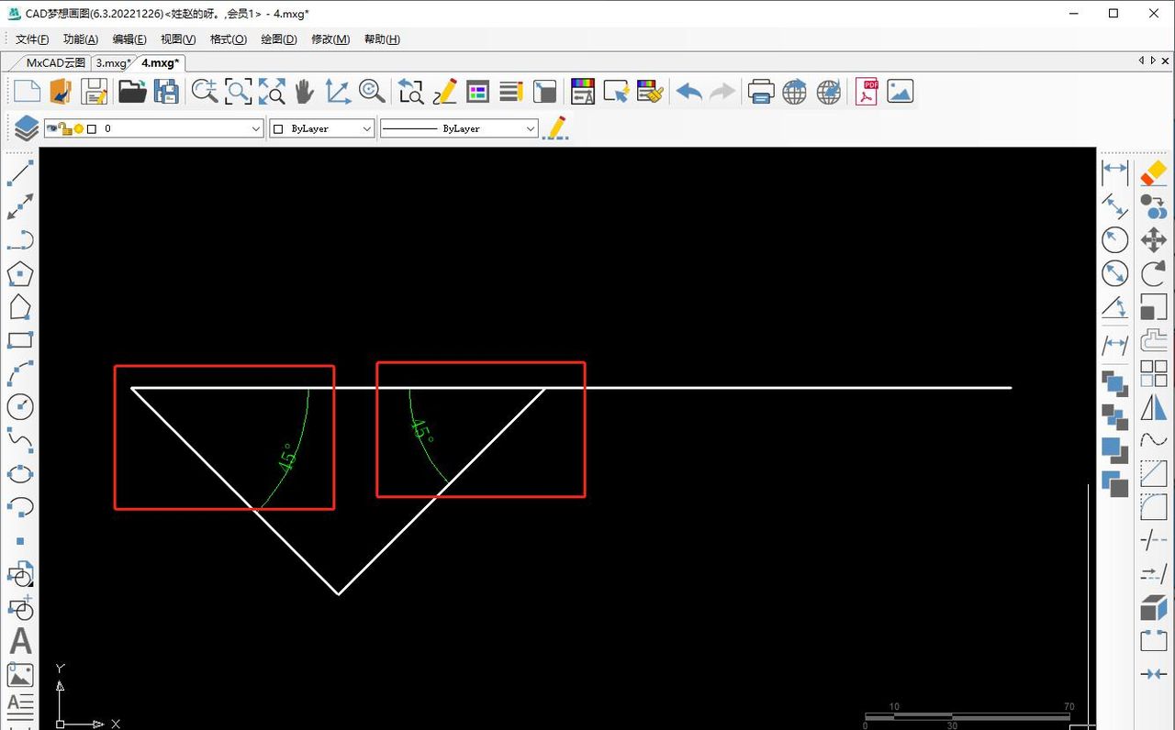
Task: Select the Line drawing tool
Action: 20,172
